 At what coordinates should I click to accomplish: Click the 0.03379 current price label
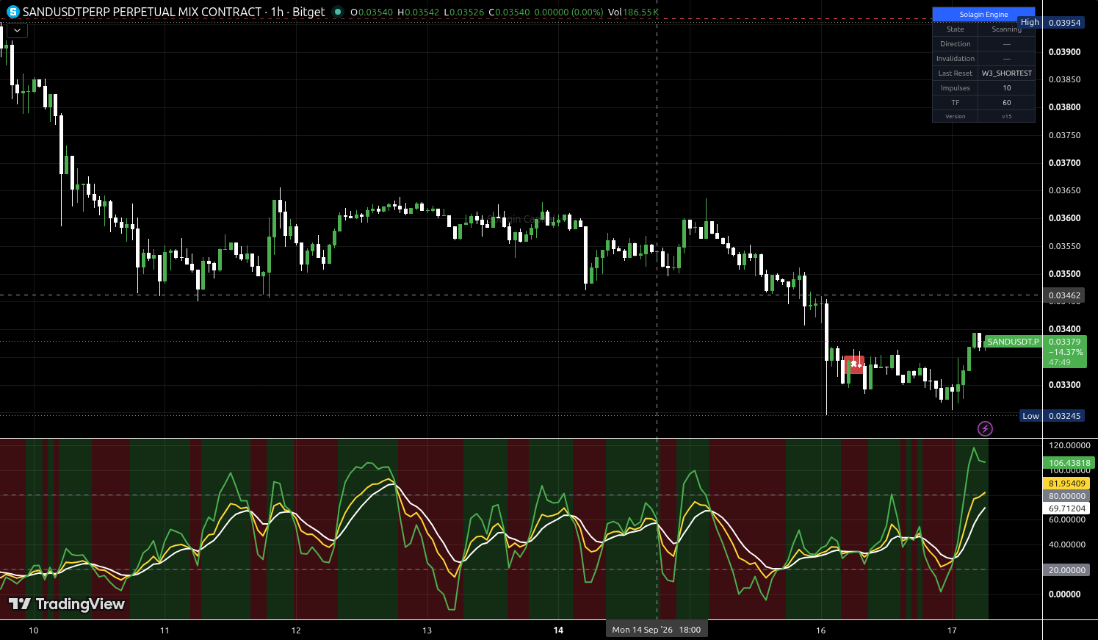click(1064, 342)
